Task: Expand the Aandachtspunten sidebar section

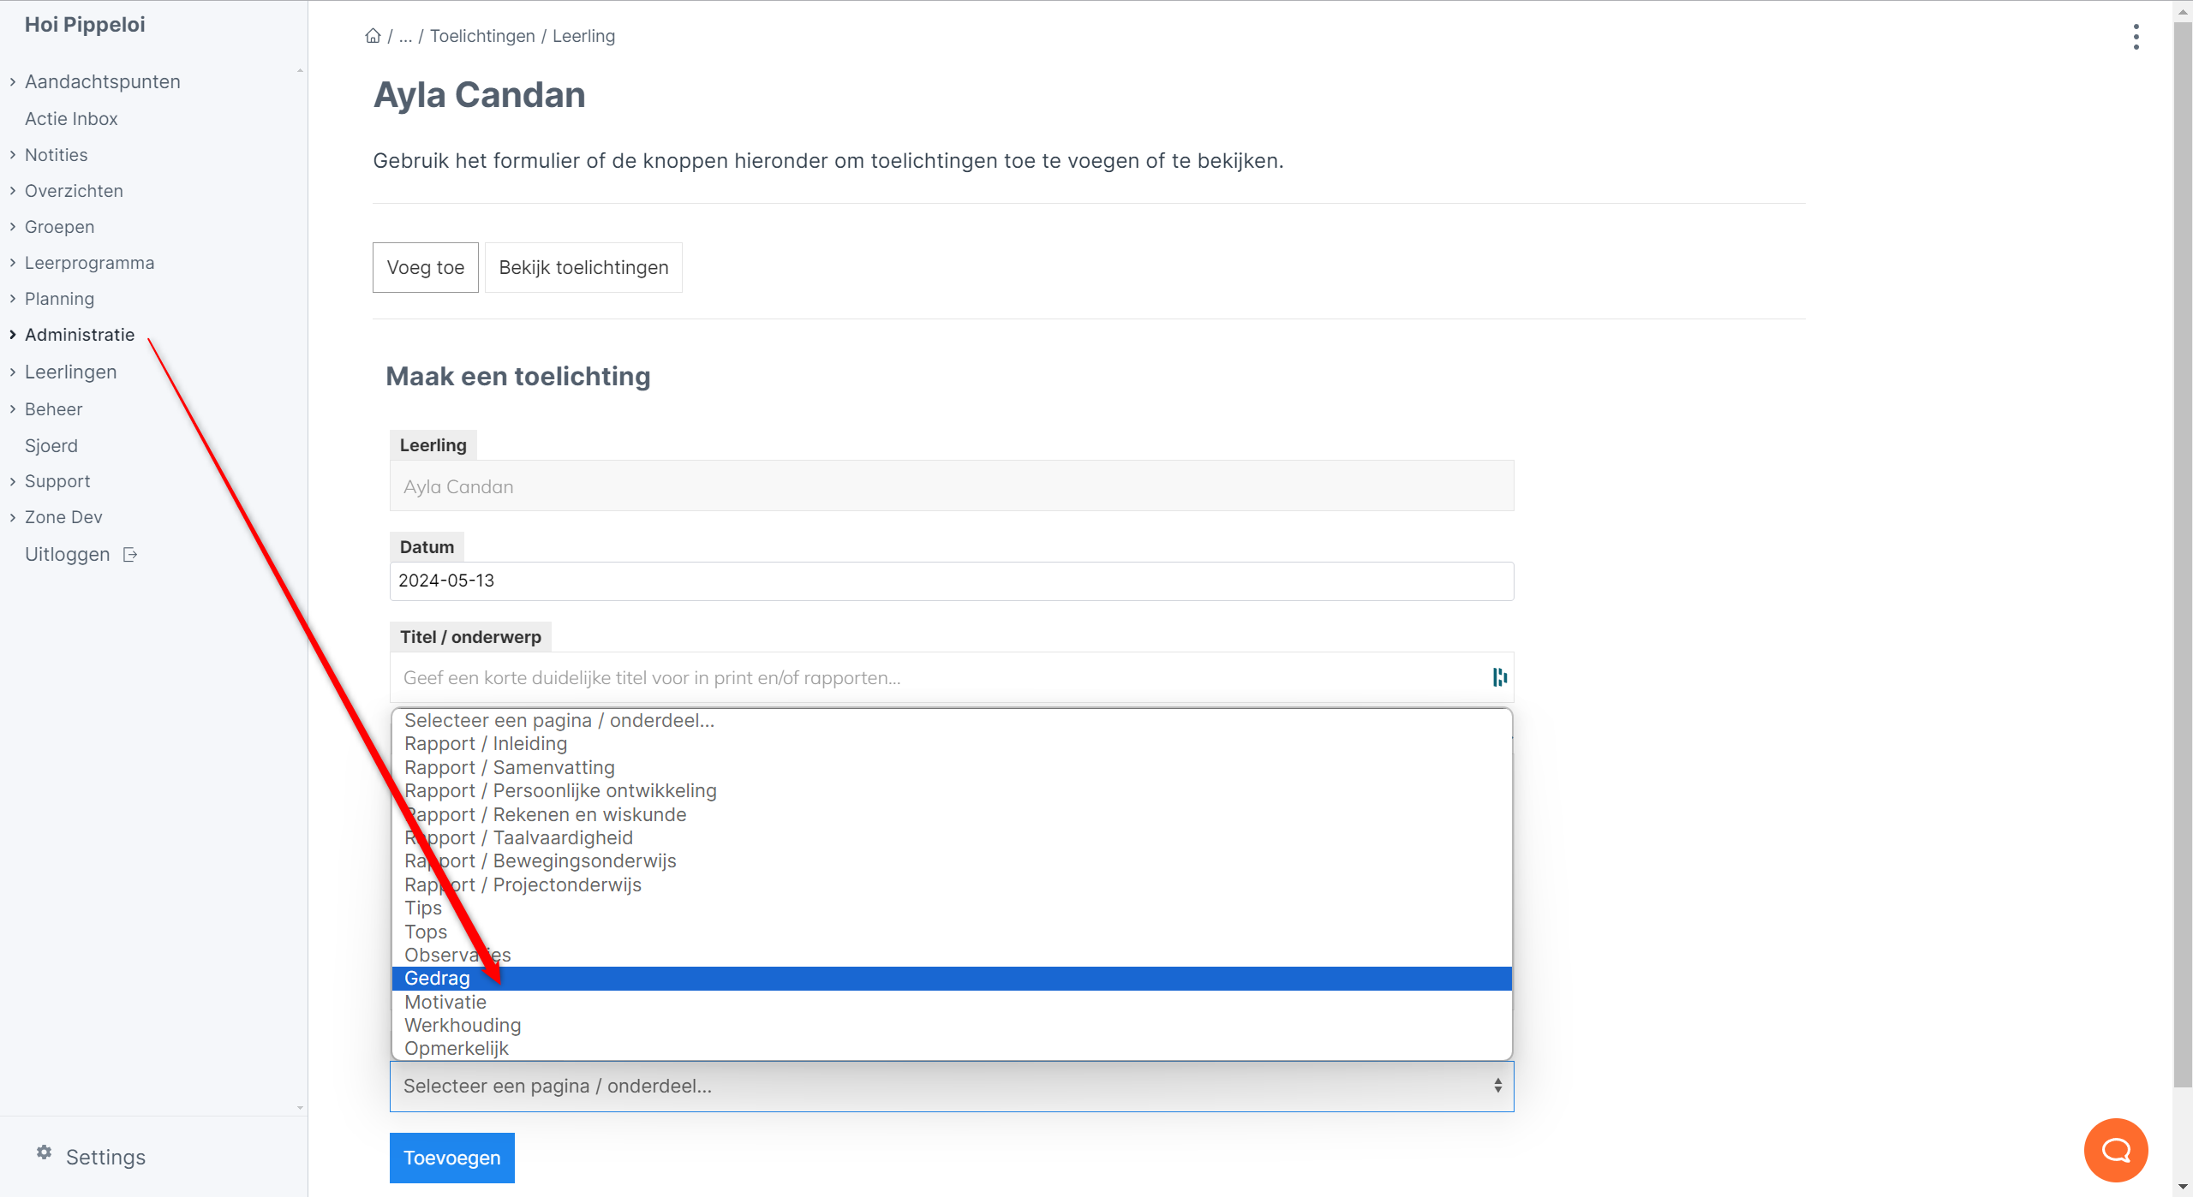Action: pyautogui.click(x=13, y=82)
